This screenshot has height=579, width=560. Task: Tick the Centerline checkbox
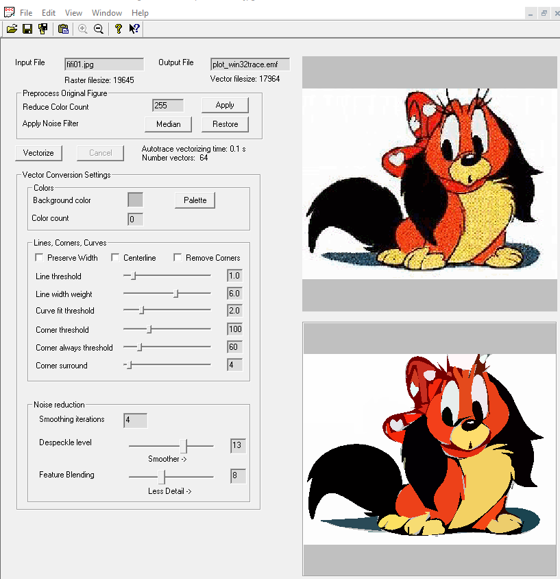[115, 257]
